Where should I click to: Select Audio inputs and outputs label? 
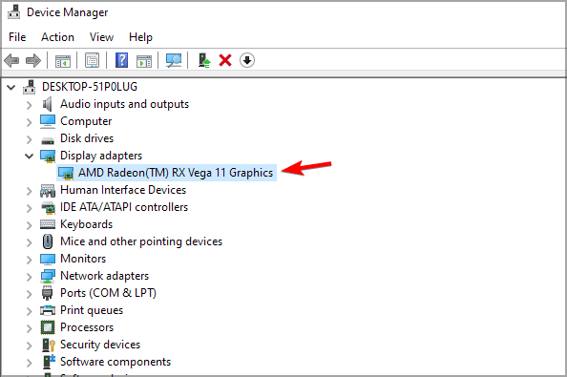pos(124,104)
